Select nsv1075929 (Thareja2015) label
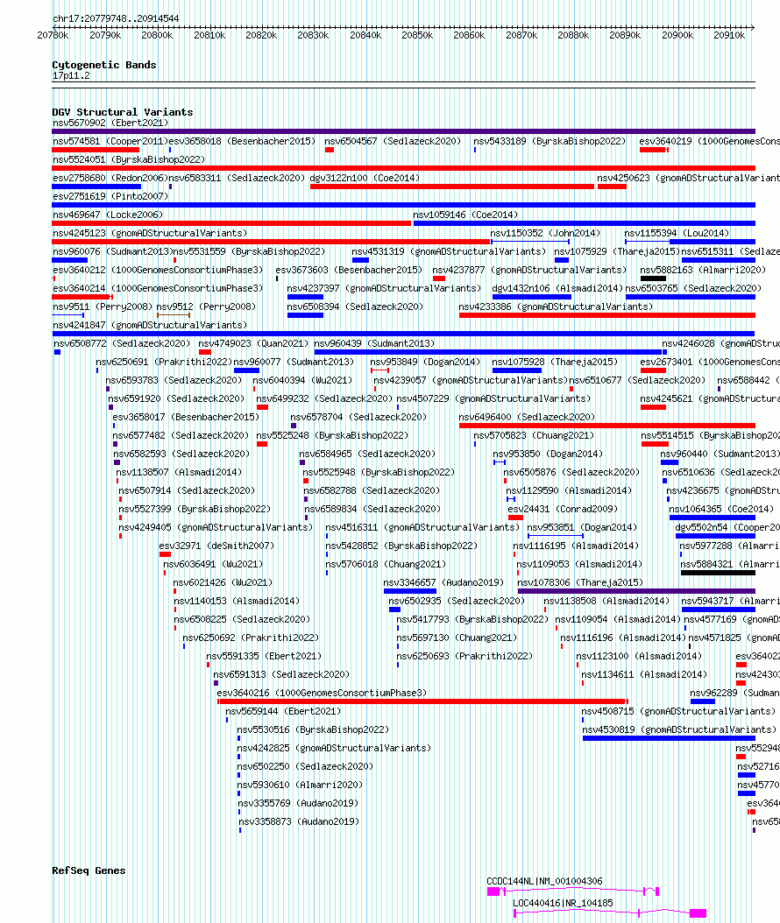The width and height of the screenshot is (780, 923). tap(617, 251)
